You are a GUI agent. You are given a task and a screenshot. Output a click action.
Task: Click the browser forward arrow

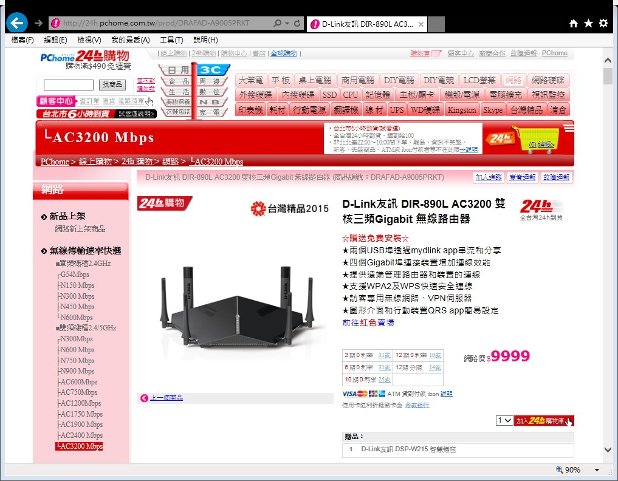point(38,23)
